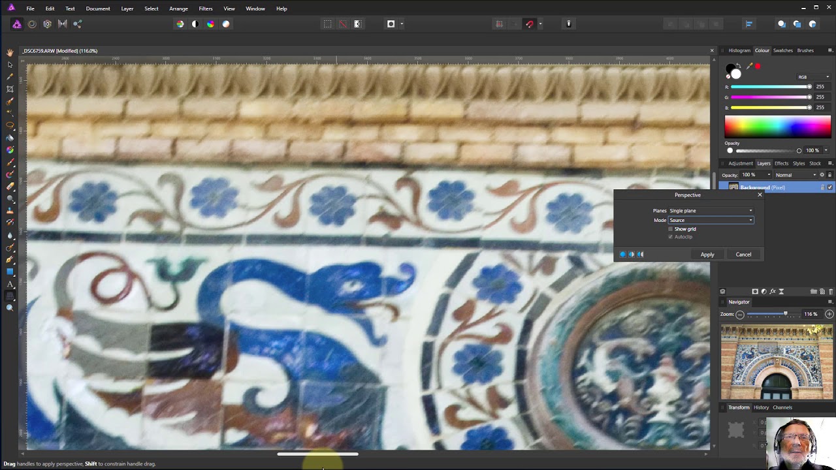Toggle the force pixel alignment icon
This screenshot has width=836, height=470.
[499, 24]
